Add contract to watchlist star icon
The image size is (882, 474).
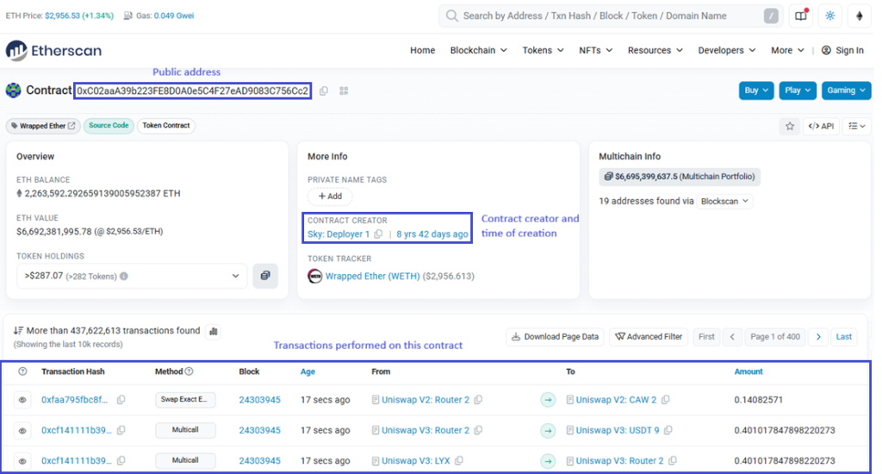[x=789, y=126]
